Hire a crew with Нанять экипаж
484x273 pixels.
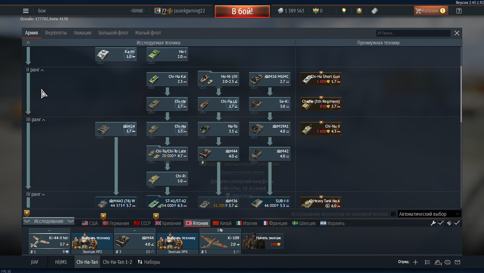pyautogui.click(x=263, y=241)
